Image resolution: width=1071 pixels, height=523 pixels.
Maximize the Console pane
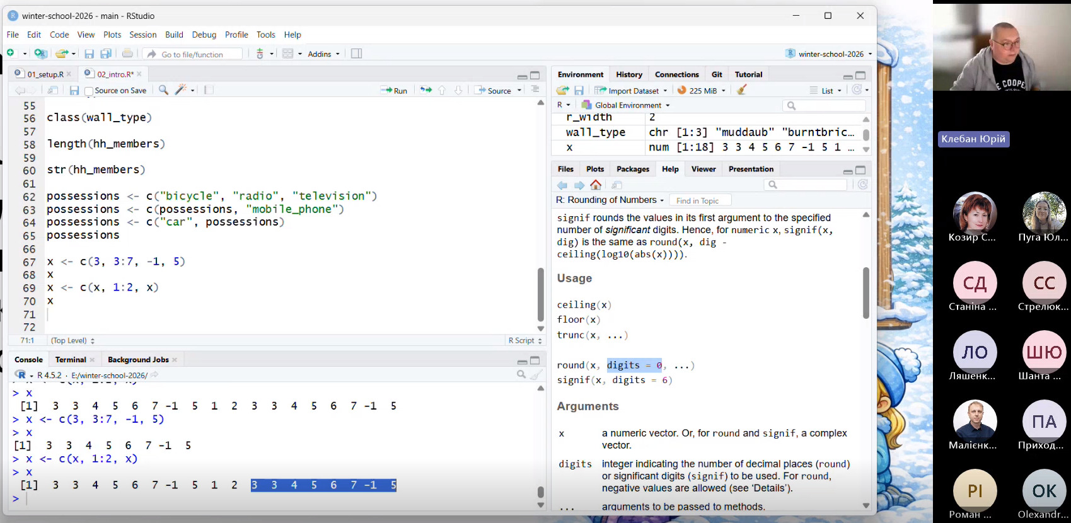pos(535,360)
